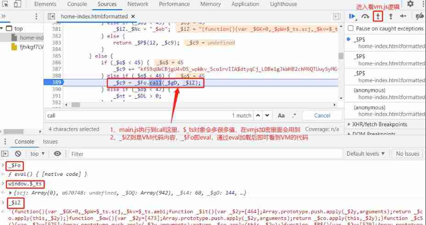
Task: Create live expression eye icon
Action: tap(57, 154)
